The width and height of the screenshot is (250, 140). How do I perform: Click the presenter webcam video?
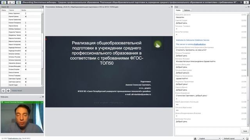coord(22,117)
